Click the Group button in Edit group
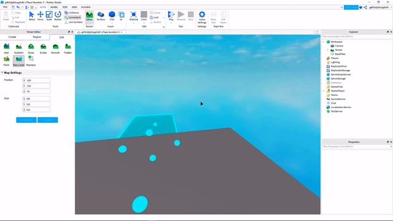The width and height of the screenshot is (393, 221). tap(155, 12)
